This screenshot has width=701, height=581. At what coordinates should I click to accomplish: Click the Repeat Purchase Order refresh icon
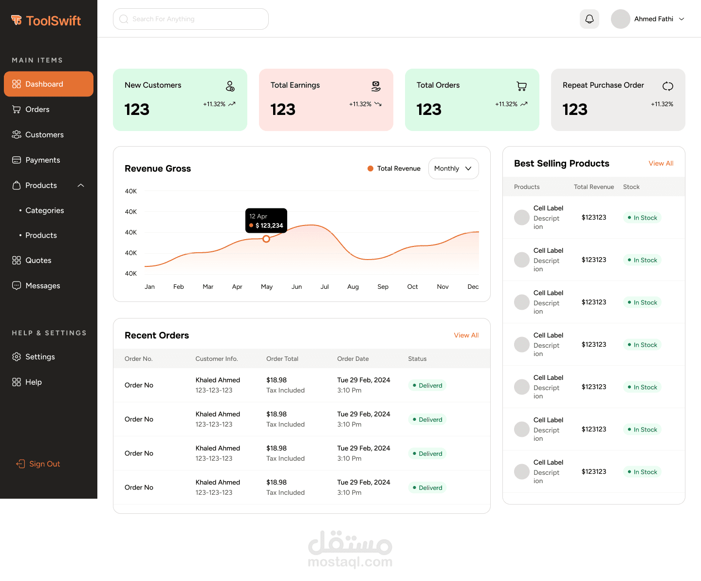668,86
